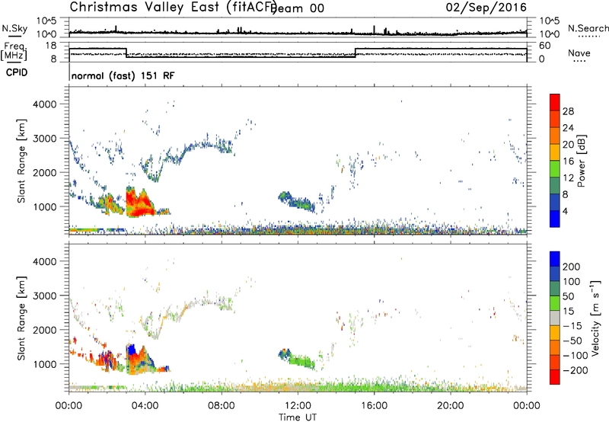Click 'Slant Range [km]' label of power panel
609x422 pixels.
[21, 161]
